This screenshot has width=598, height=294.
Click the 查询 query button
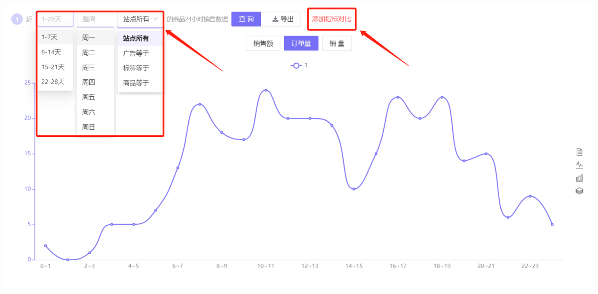click(x=246, y=19)
